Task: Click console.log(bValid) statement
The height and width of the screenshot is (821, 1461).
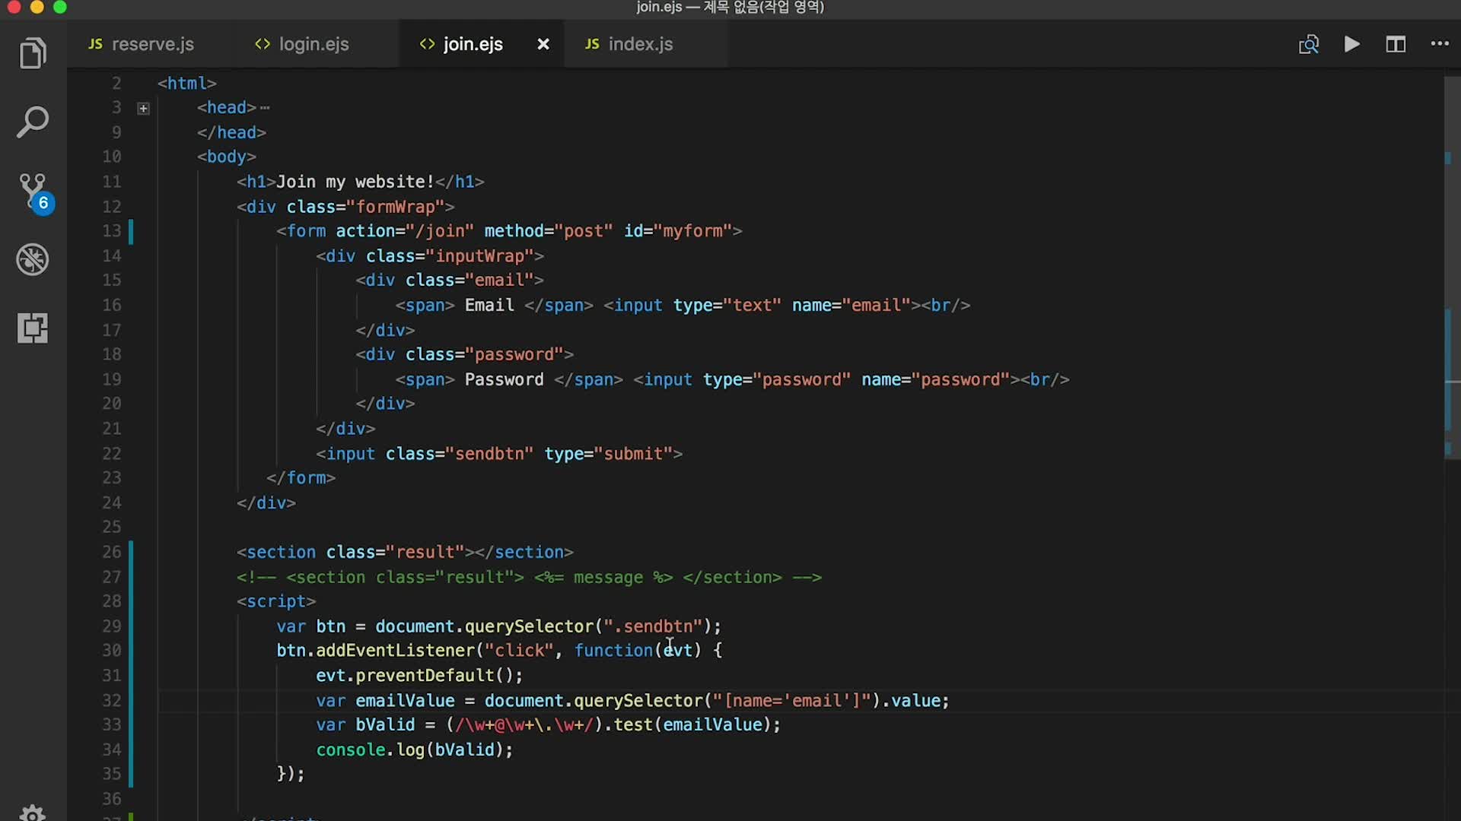Action: pos(415,750)
